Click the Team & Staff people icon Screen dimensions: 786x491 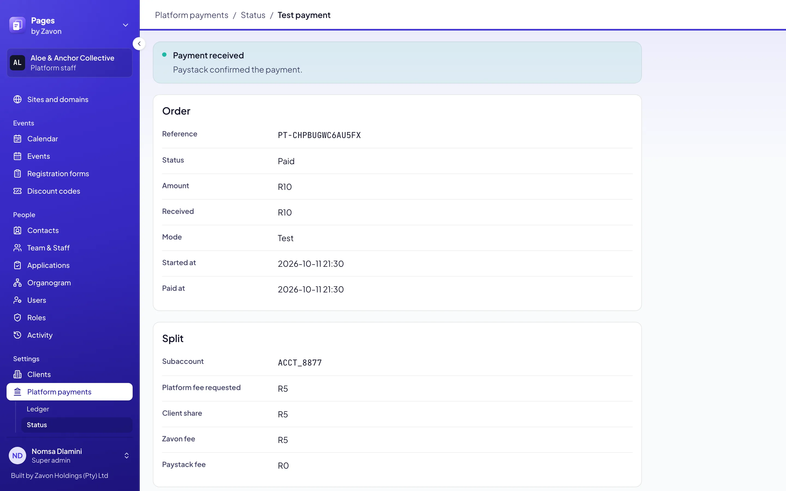(17, 248)
